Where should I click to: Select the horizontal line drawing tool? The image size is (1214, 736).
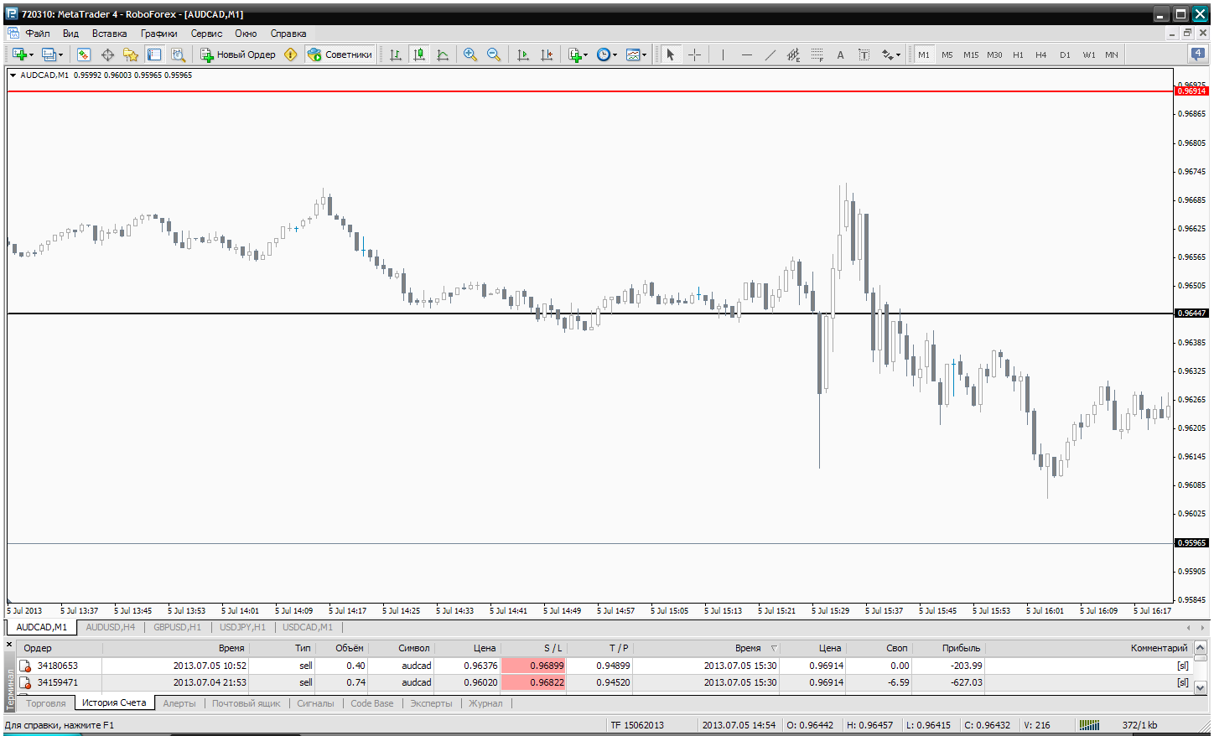[746, 54]
